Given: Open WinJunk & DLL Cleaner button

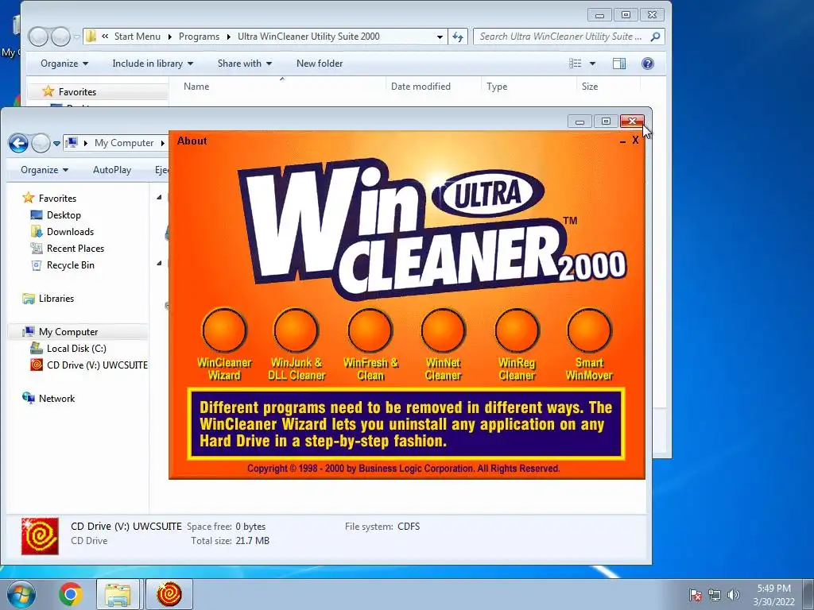Looking at the screenshot, I should point(297,330).
